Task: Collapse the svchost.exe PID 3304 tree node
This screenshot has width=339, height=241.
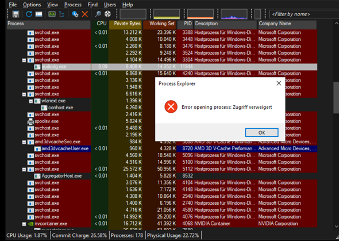Action: (x=24, y=60)
